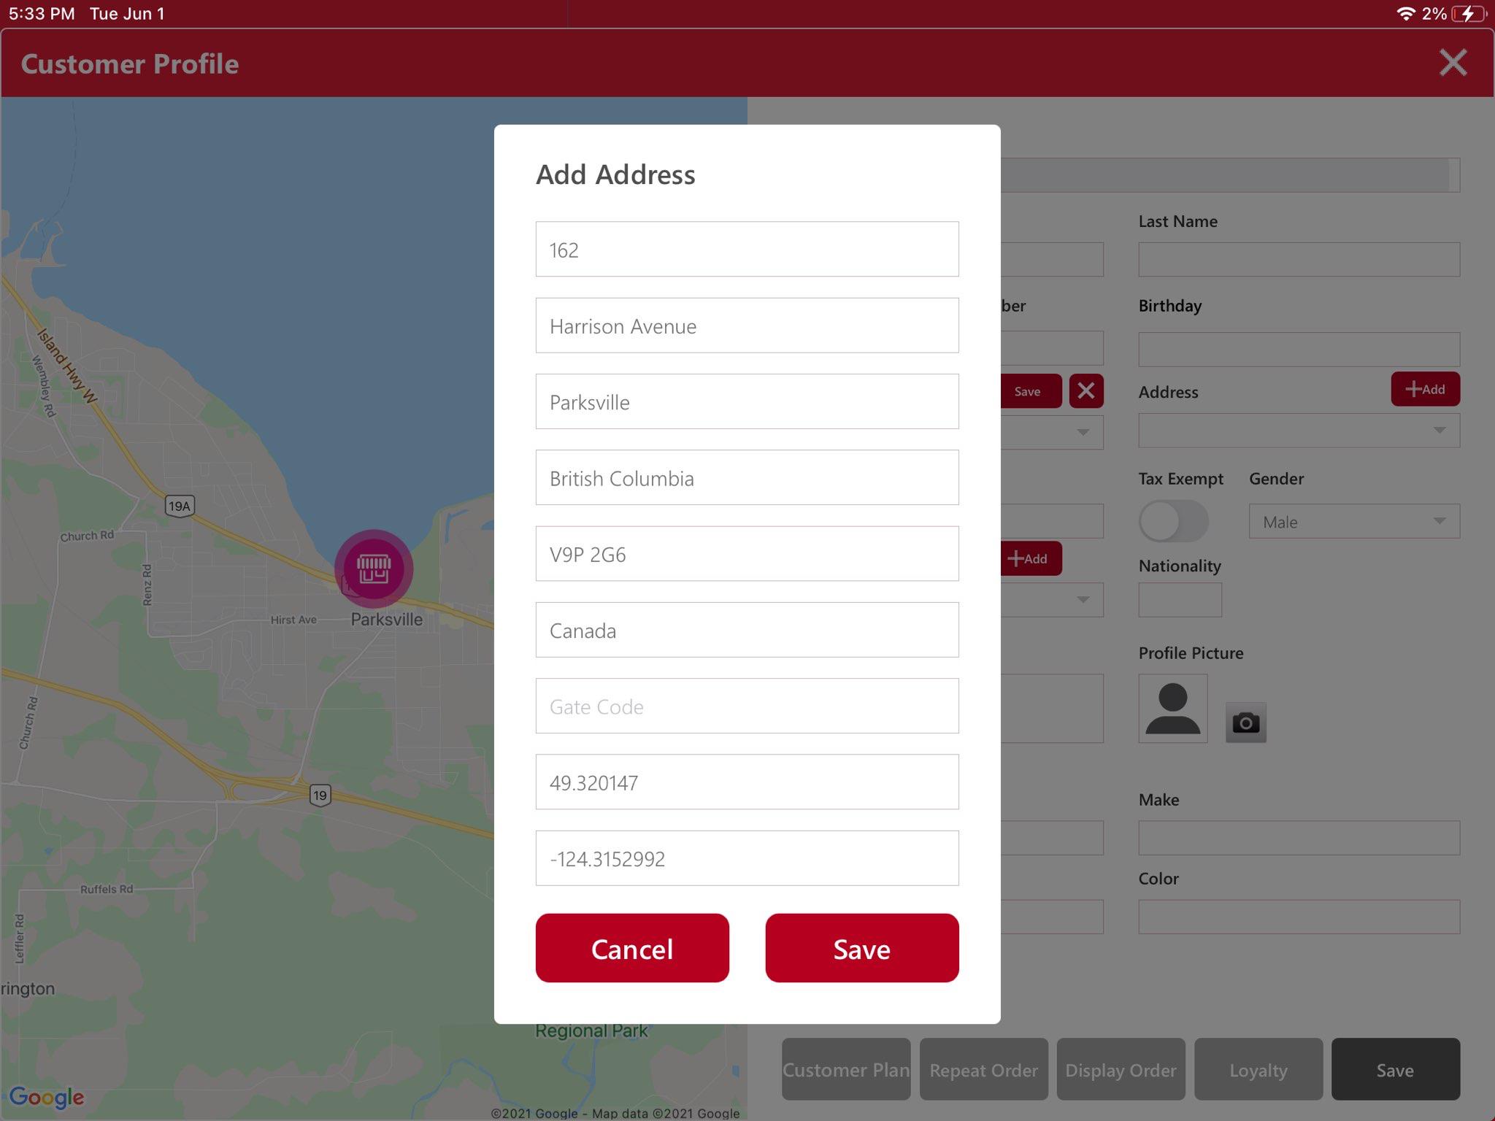Click the +Add button below the dialog edge
1495x1121 pixels.
[1031, 558]
